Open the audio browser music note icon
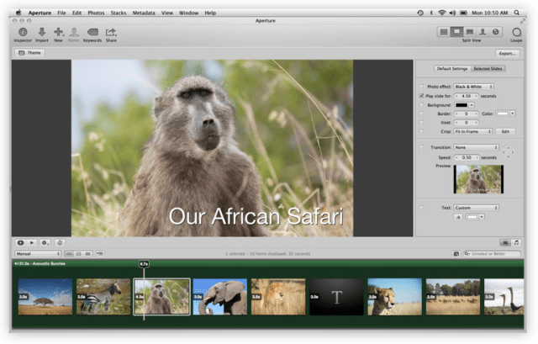538x344 pixels. [x=516, y=243]
